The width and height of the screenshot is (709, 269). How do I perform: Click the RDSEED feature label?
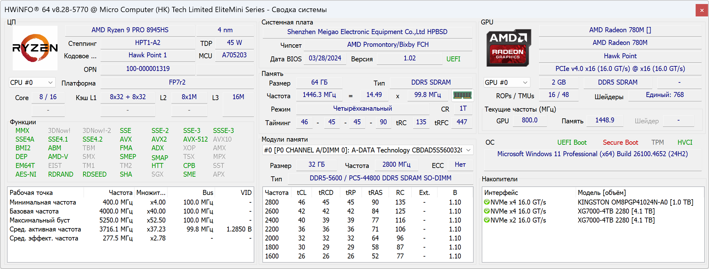click(x=94, y=174)
